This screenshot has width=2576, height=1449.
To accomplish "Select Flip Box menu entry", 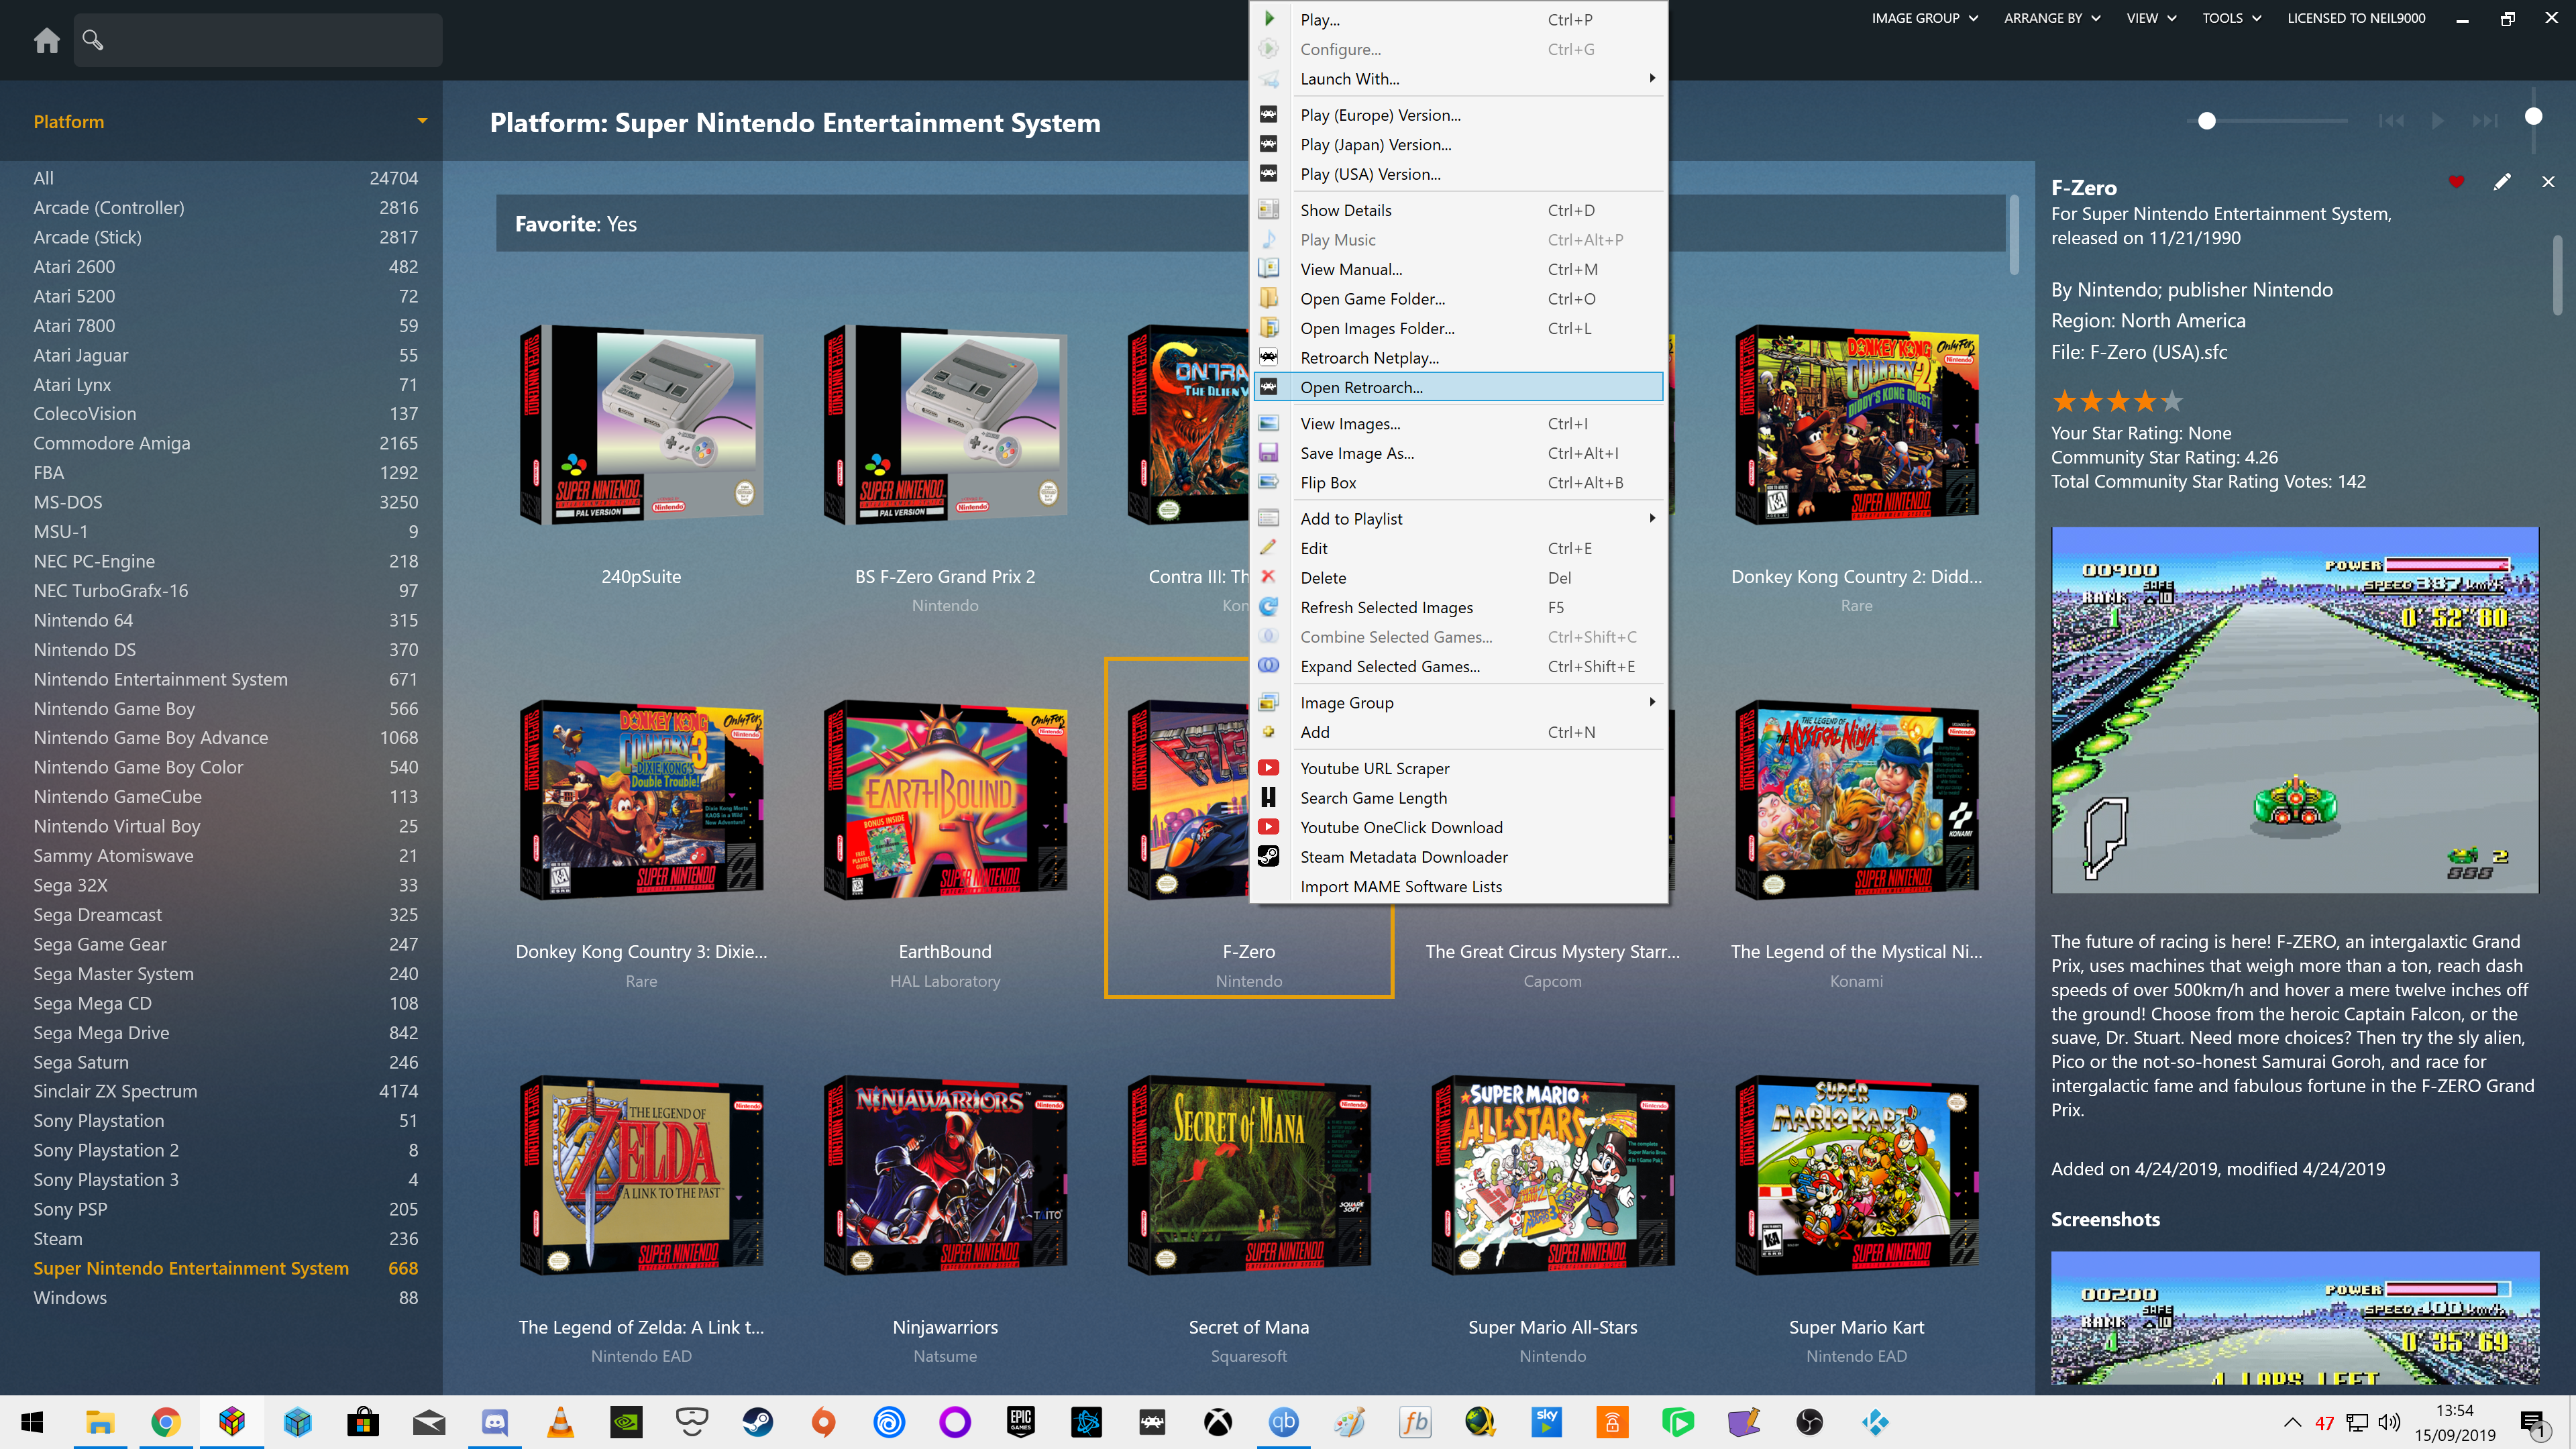I will tap(1458, 482).
